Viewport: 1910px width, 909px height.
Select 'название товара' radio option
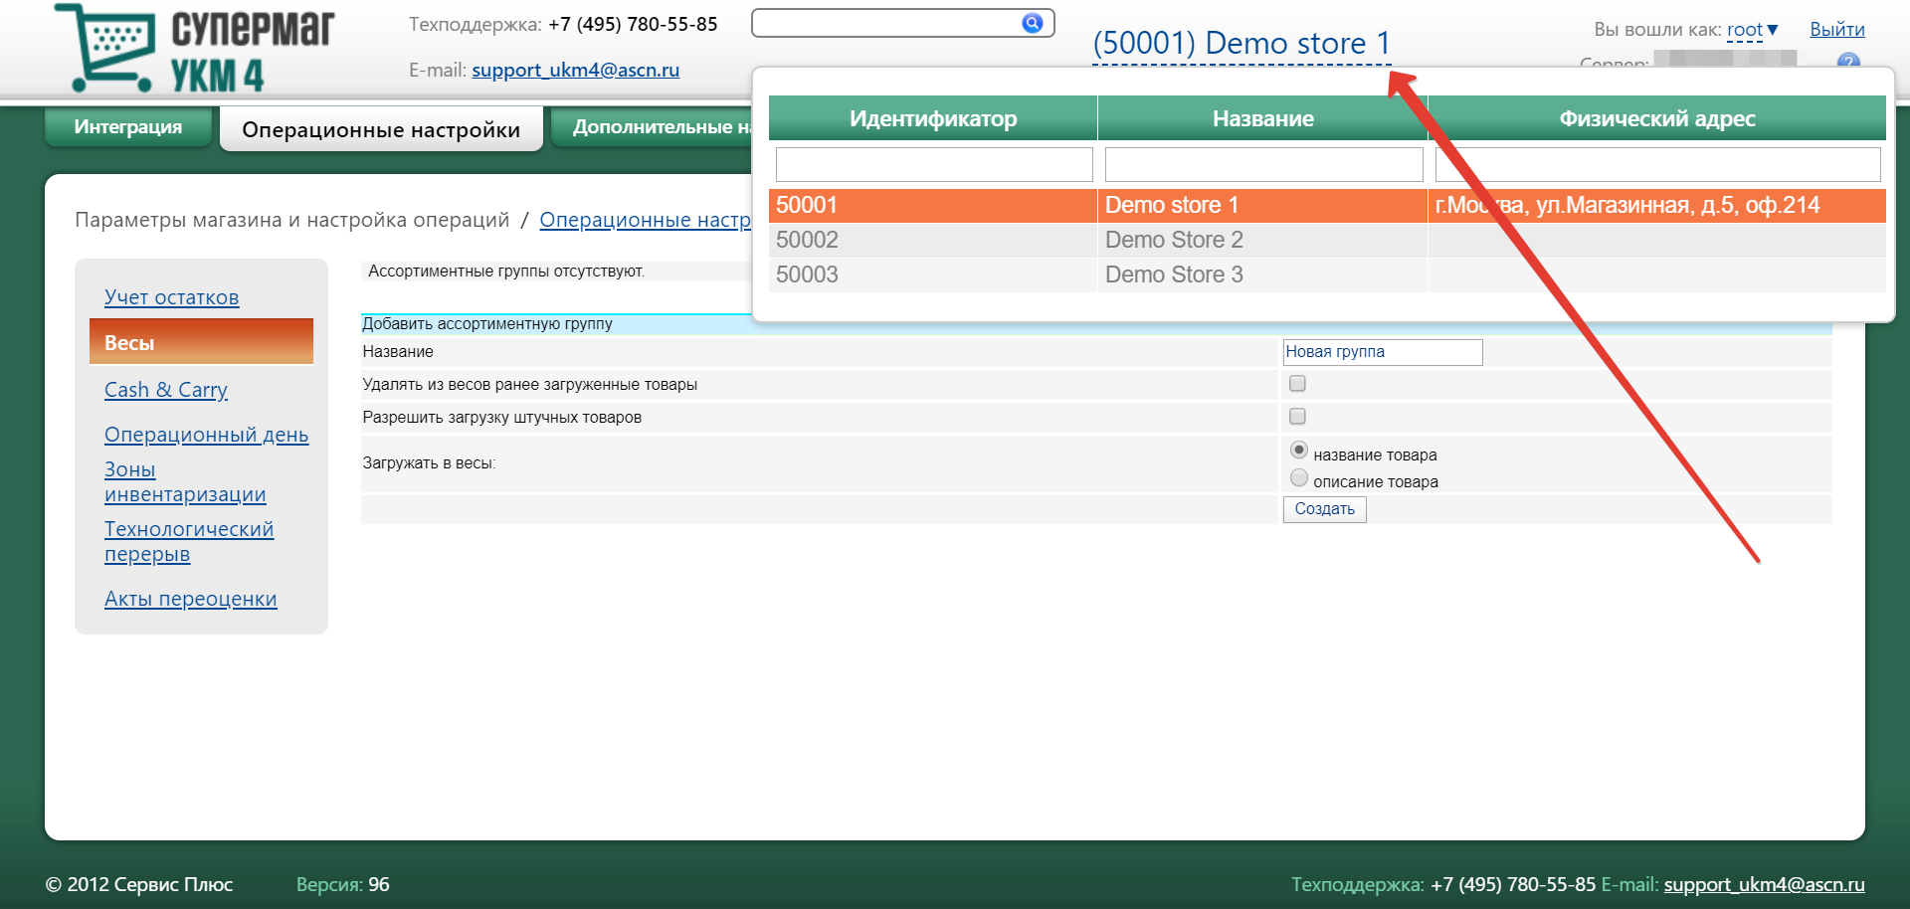[1298, 451]
